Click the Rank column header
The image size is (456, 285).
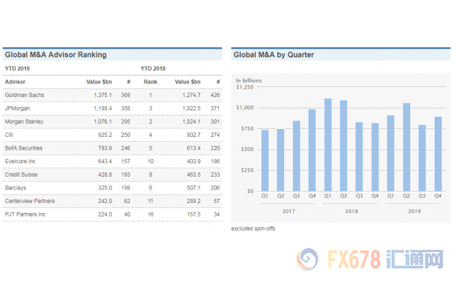150,82
